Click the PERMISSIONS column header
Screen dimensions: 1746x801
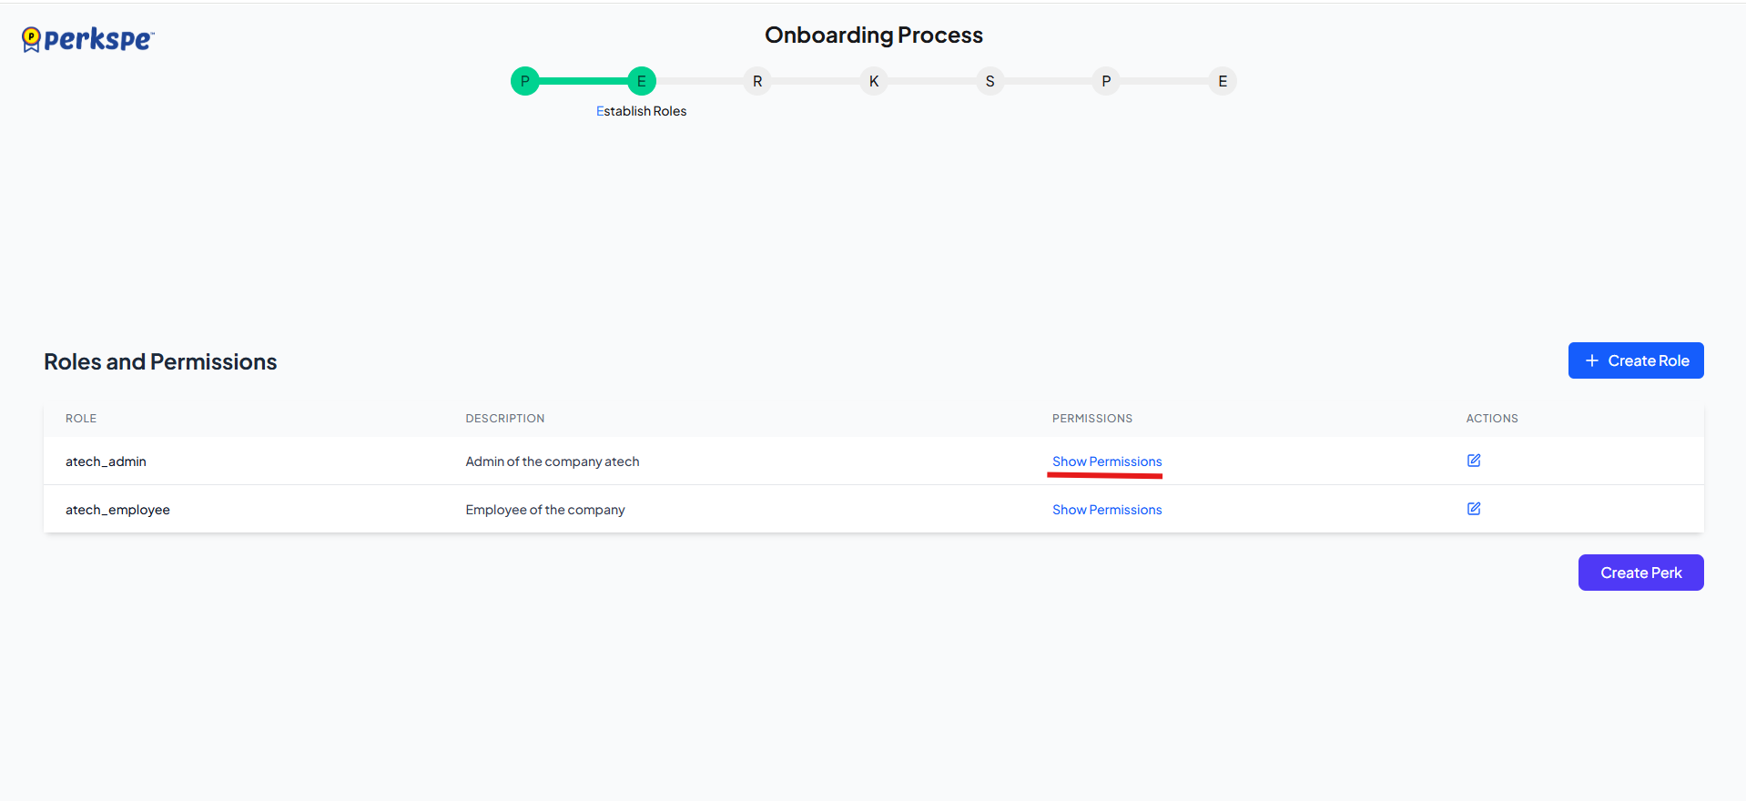[x=1092, y=419]
